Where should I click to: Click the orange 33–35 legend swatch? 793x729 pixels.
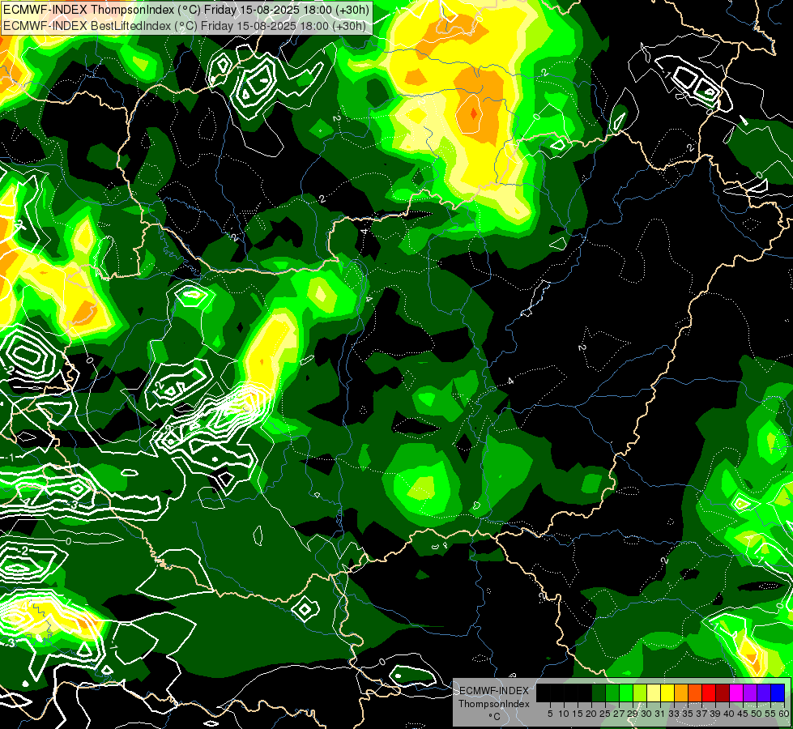point(681,693)
